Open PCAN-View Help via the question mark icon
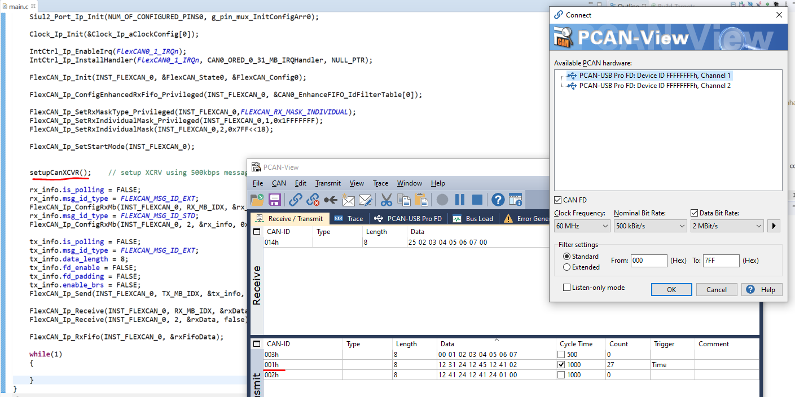 point(498,199)
